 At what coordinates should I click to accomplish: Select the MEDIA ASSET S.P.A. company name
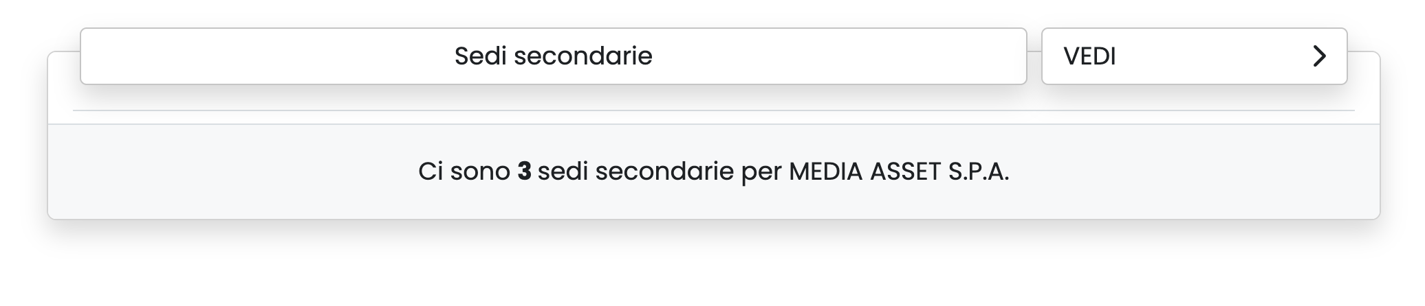pos(898,172)
